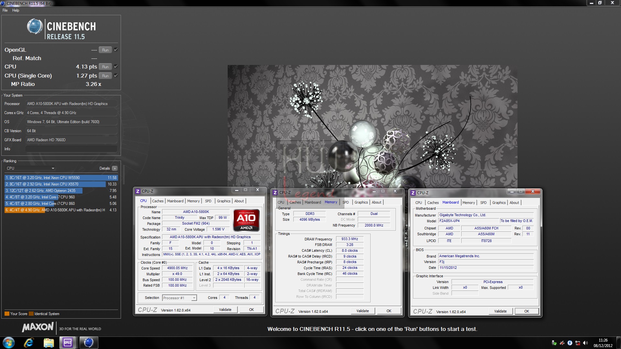This screenshot has width=621, height=349.
Task: Open the Windows Start orb
Action: click(x=9, y=343)
